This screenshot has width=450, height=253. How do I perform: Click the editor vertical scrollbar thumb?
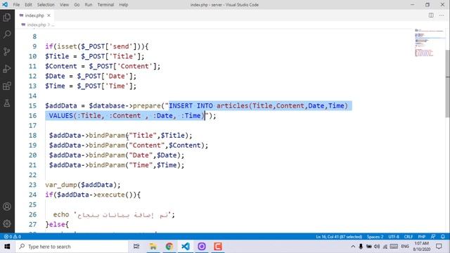coord(448,83)
